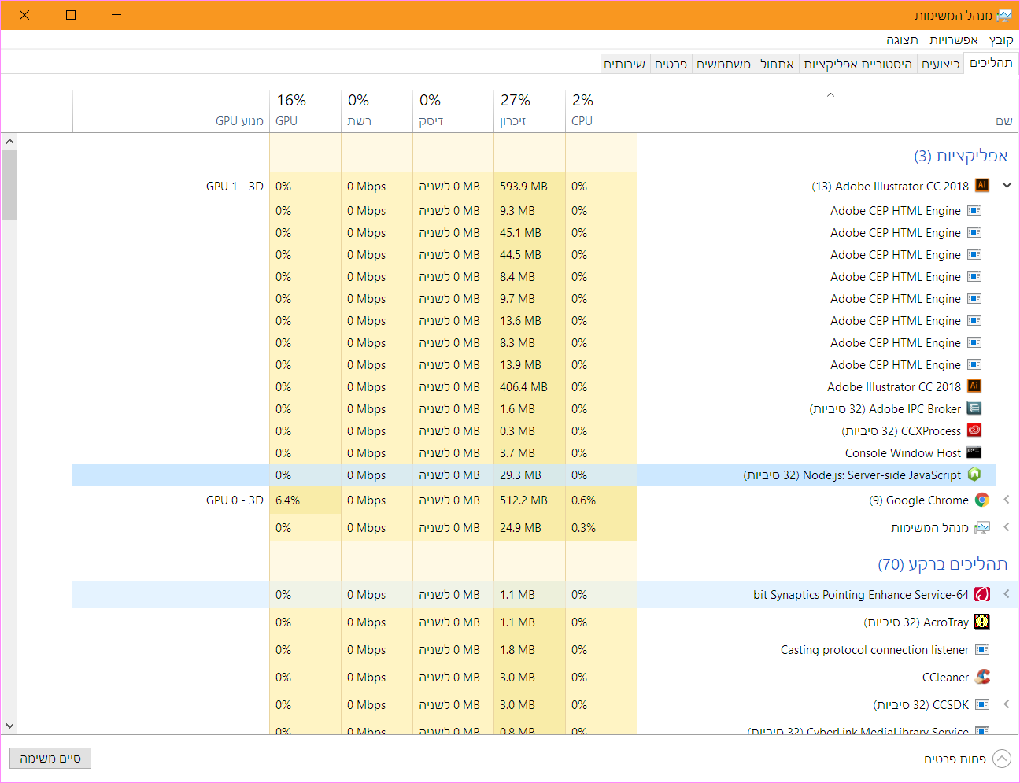Click the Adobe IPC Broker process icon
Image resolution: width=1020 pixels, height=783 pixels.
(974, 408)
